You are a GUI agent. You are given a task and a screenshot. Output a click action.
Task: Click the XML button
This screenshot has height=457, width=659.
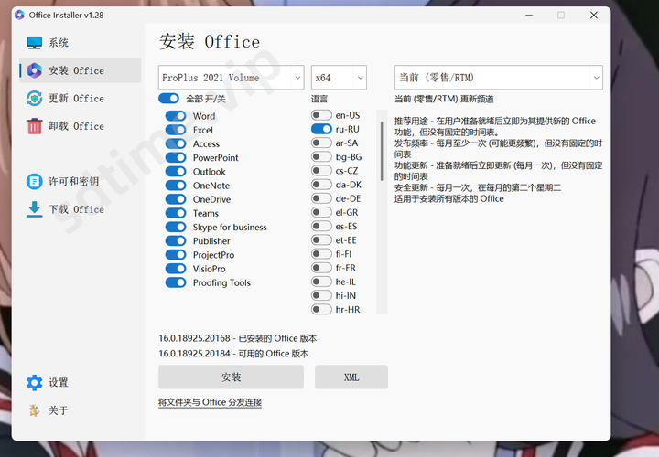[351, 377]
